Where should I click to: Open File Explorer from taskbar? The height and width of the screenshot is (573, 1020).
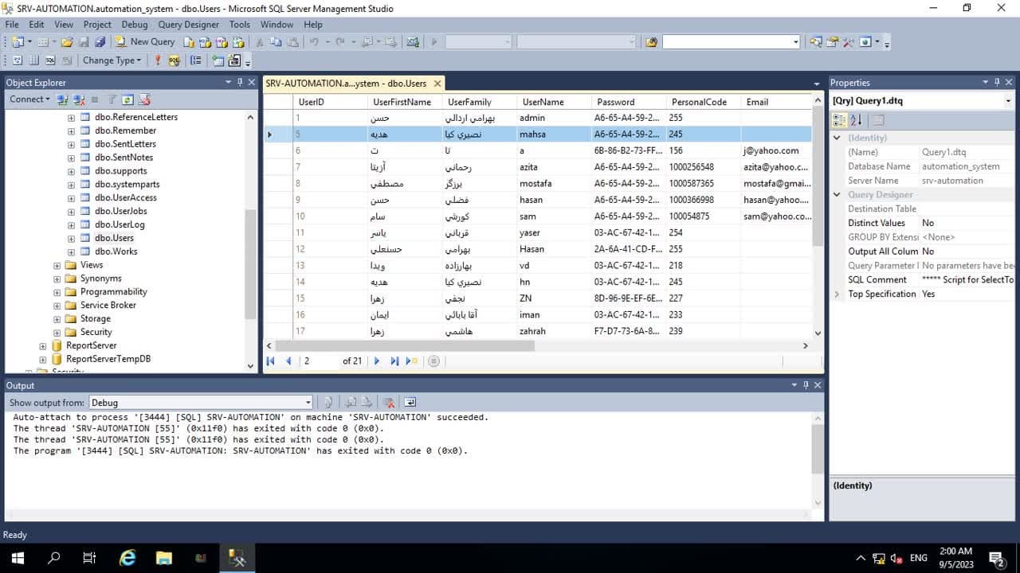coord(163,558)
